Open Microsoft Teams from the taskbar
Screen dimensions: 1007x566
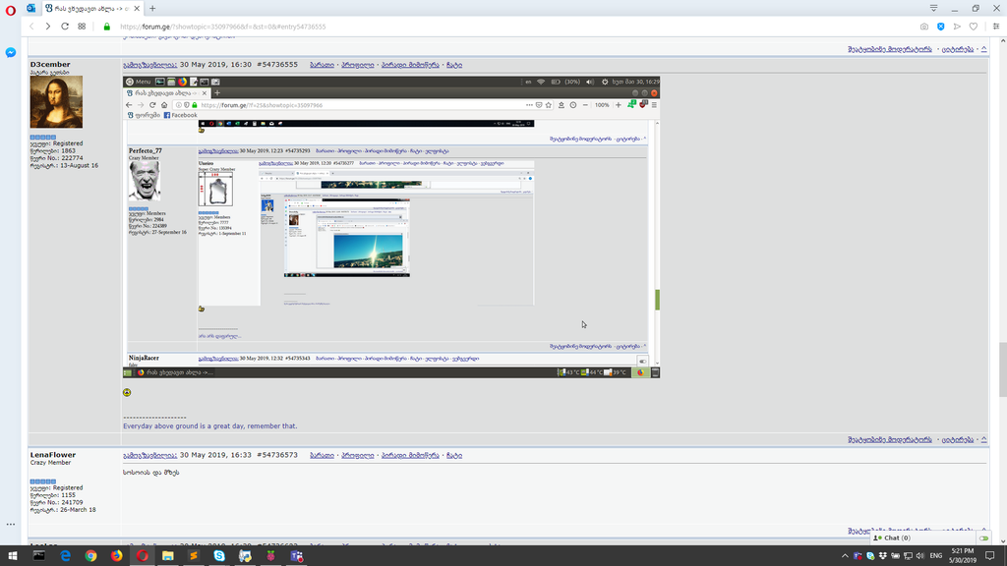(296, 556)
